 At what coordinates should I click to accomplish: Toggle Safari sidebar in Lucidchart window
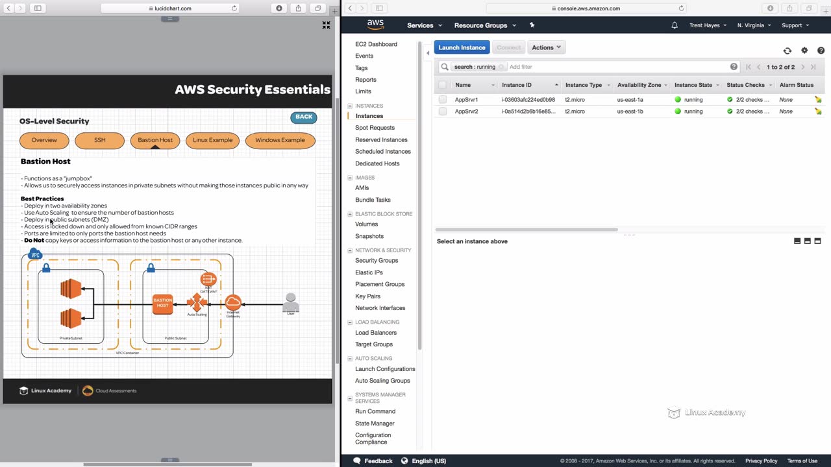pos(38,8)
